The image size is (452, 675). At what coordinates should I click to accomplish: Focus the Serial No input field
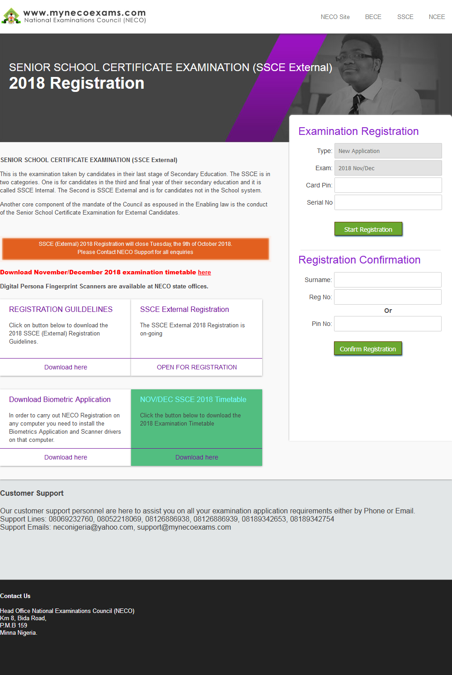coord(388,202)
